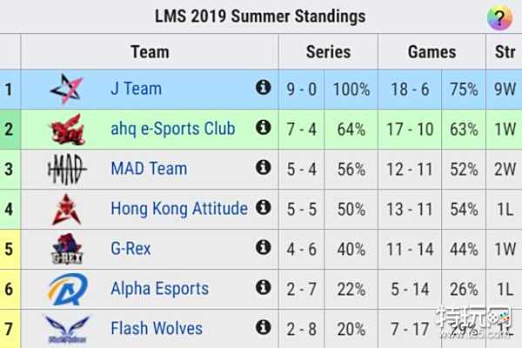Click Flash Wolves info icon
The image size is (522, 348).
pos(263,328)
